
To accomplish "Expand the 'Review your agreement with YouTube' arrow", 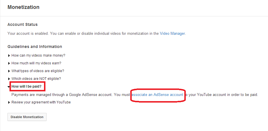I will (x=9, y=103).
